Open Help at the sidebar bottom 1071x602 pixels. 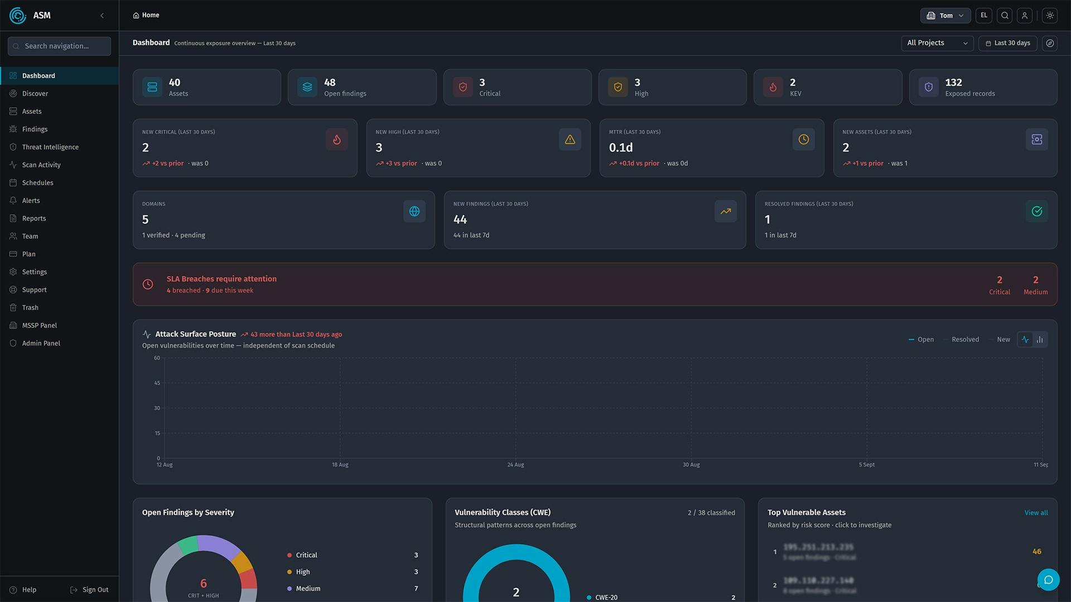tap(23, 590)
